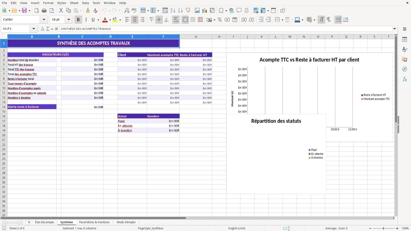Open the conditional formatting dropdown arrow

tap(314, 20)
